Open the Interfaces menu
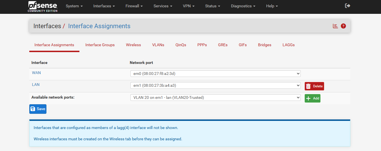This screenshot has height=151, width=381. [104, 6]
